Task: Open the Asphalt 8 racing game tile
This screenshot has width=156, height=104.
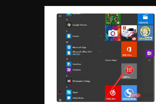Action: pyautogui.click(x=129, y=33)
